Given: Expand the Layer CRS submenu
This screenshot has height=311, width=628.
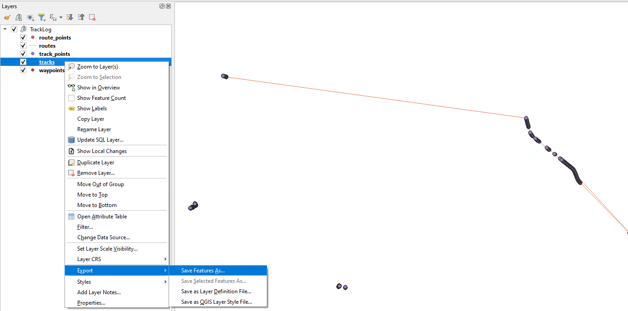Looking at the screenshot, I should [117, 259].
